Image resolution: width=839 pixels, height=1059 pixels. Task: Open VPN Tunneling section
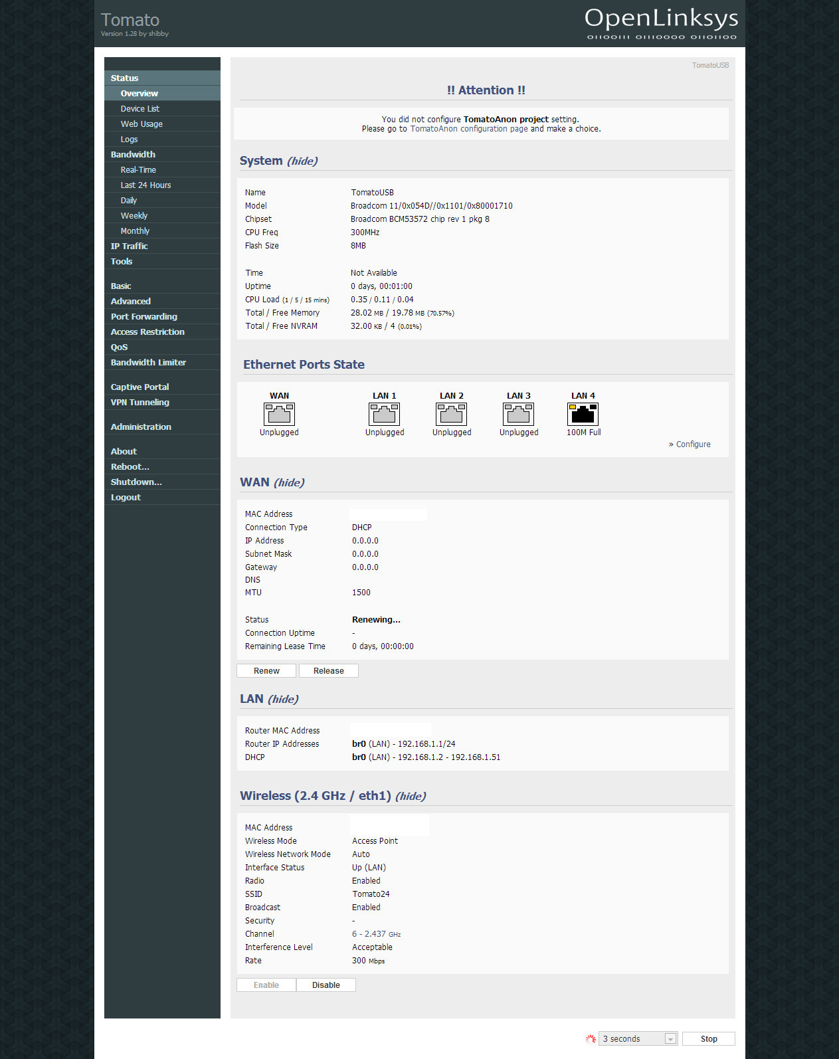pos(162,402)
